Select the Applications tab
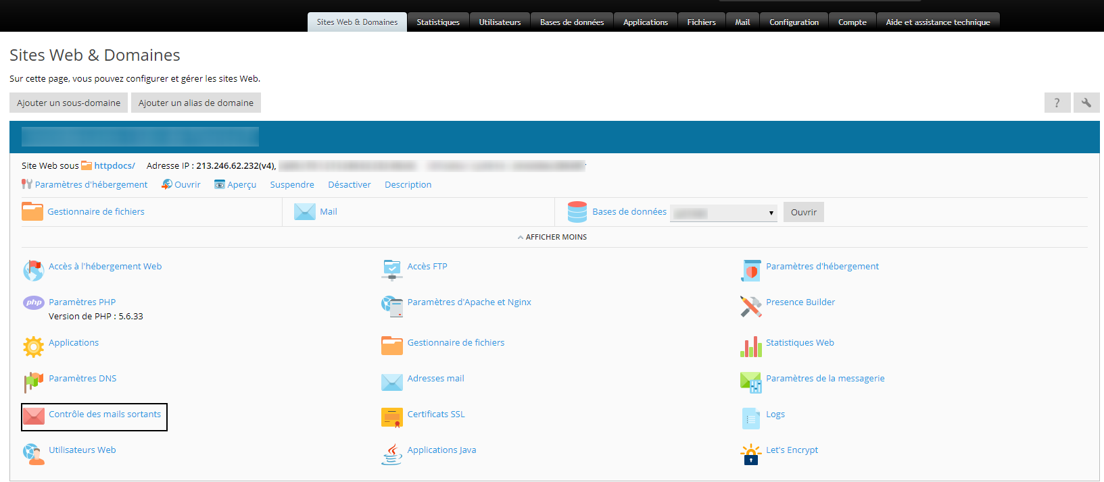 pos(646,22)
